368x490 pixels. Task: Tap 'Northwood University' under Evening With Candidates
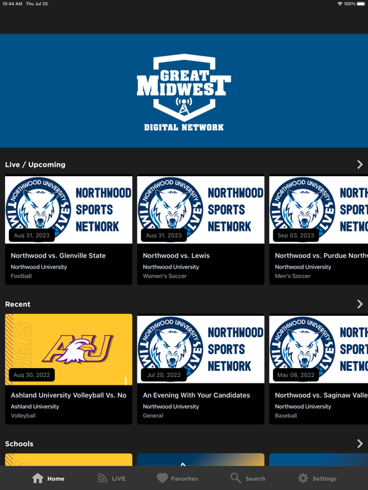coord(171,406)
